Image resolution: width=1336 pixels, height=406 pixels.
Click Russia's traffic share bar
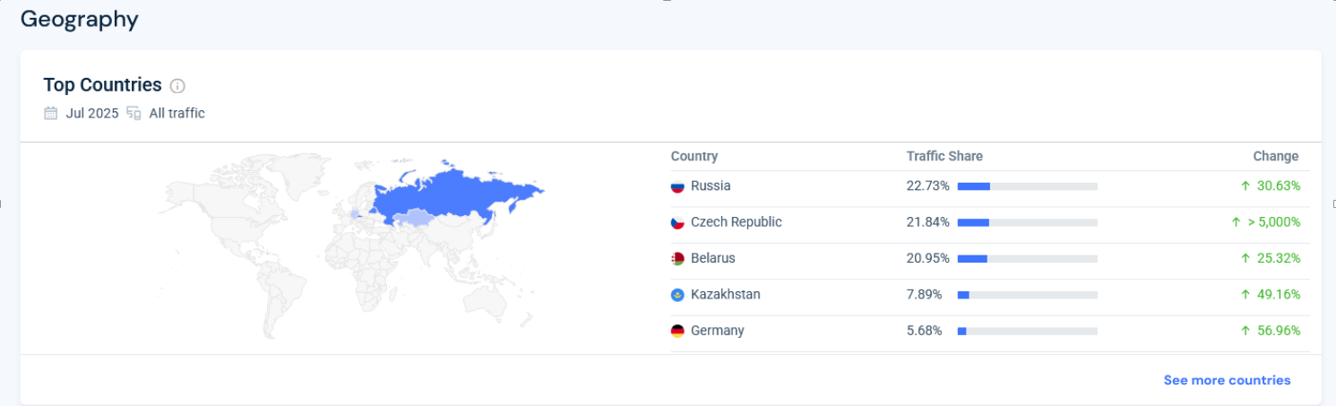point(1027,186)
